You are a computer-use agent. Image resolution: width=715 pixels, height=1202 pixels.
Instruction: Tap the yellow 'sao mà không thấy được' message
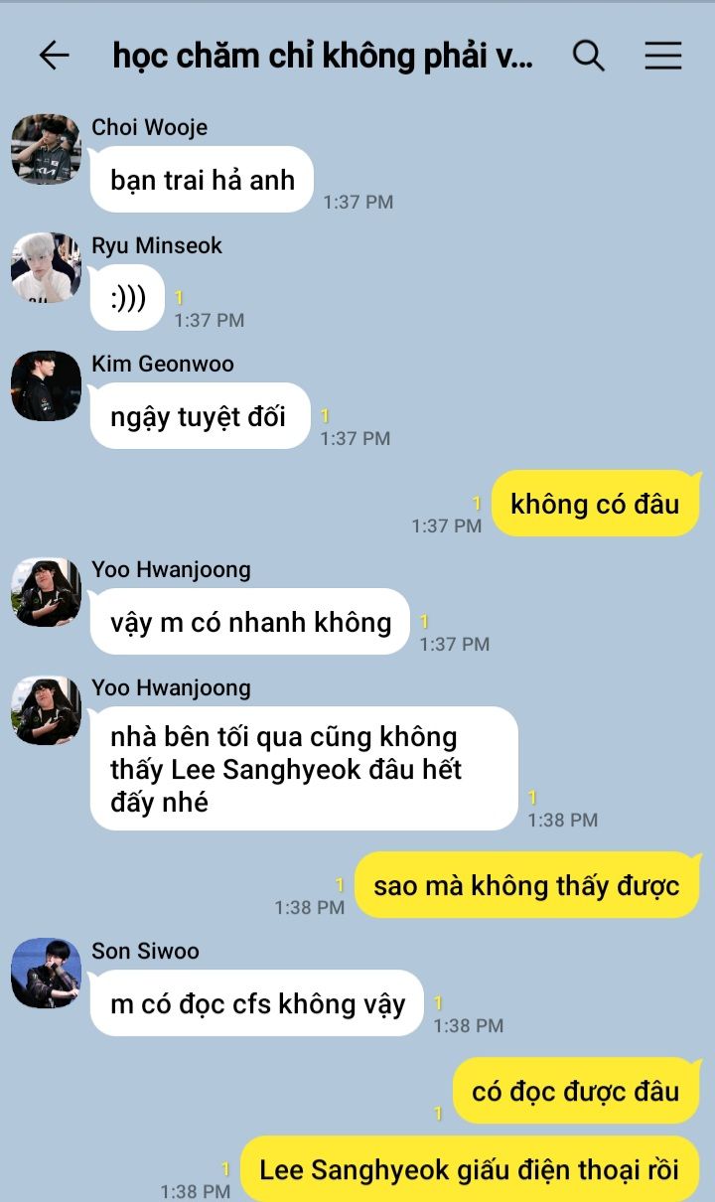point(527,885)
